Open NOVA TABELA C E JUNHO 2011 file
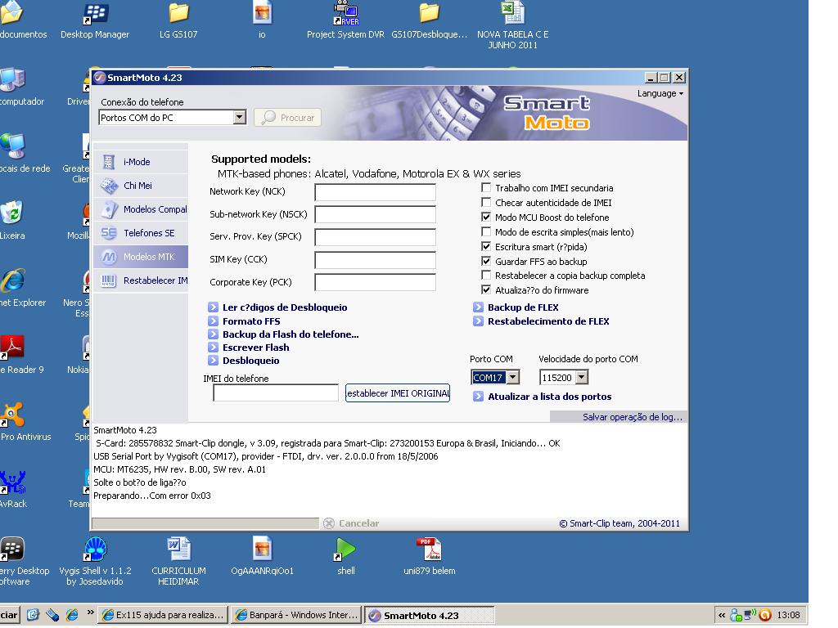The height and width of the screenshot is (628, 838). (512, 25)
